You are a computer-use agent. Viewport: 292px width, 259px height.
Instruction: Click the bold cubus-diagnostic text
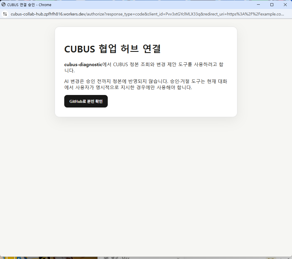pos(83,64)
